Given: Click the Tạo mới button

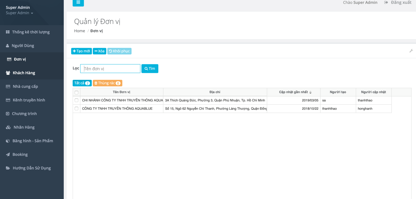Looking at the screenshot, I should pos(81,51).
